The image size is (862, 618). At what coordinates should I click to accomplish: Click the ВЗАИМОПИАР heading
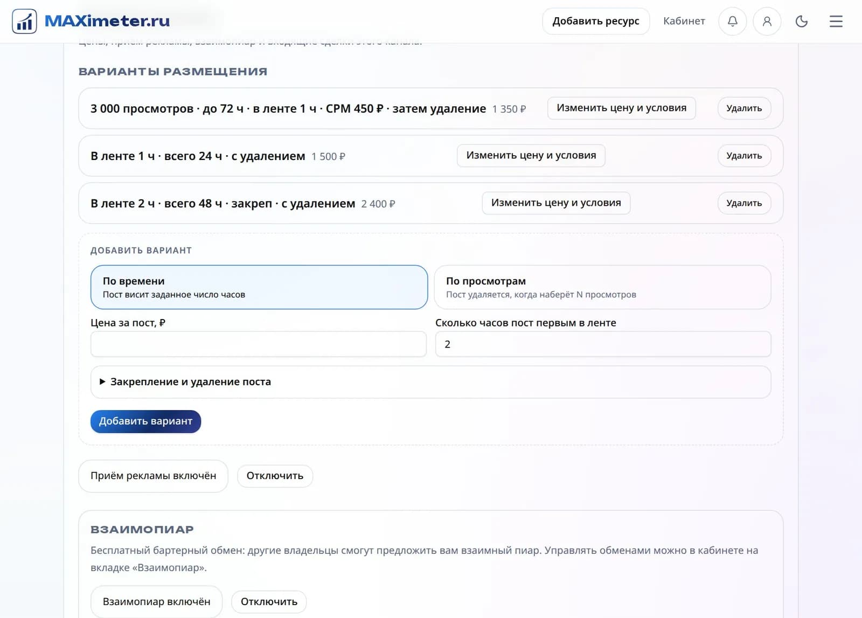point(142,530)
